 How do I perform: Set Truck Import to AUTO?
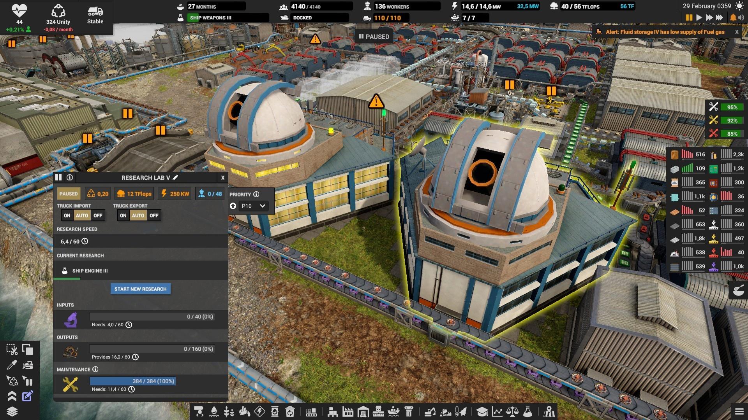tap(82, 215)
